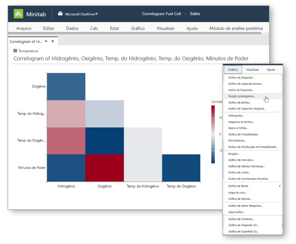Viewport: 296px width, 244px height.
Task: Choose Matriz de Dispersão... entry
Action: pos(253,90)
